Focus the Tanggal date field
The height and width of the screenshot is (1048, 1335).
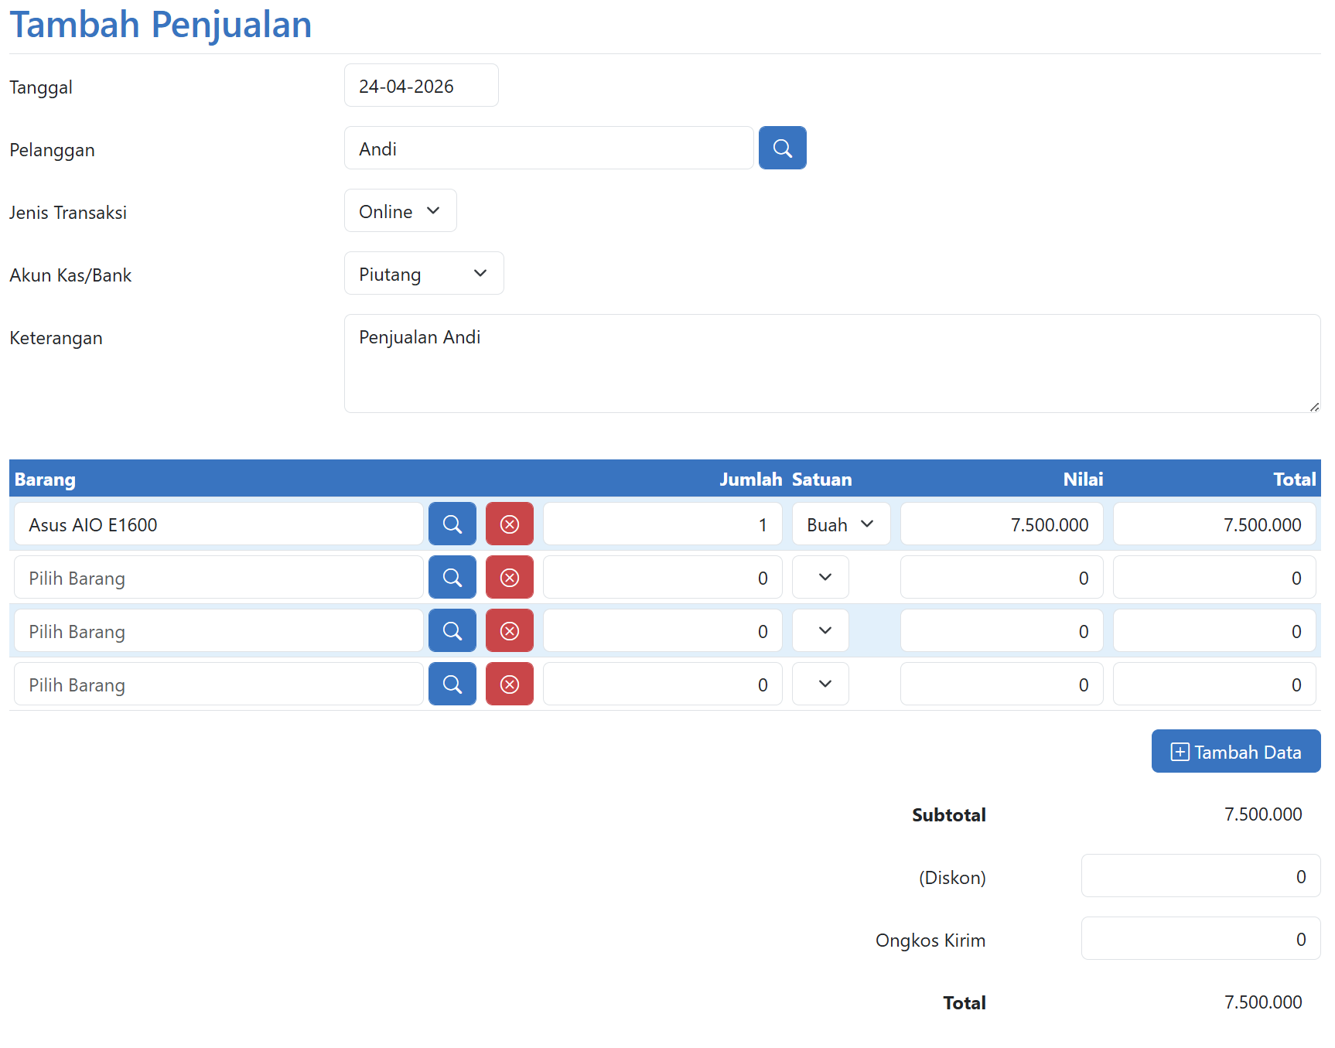click(422, 86)
